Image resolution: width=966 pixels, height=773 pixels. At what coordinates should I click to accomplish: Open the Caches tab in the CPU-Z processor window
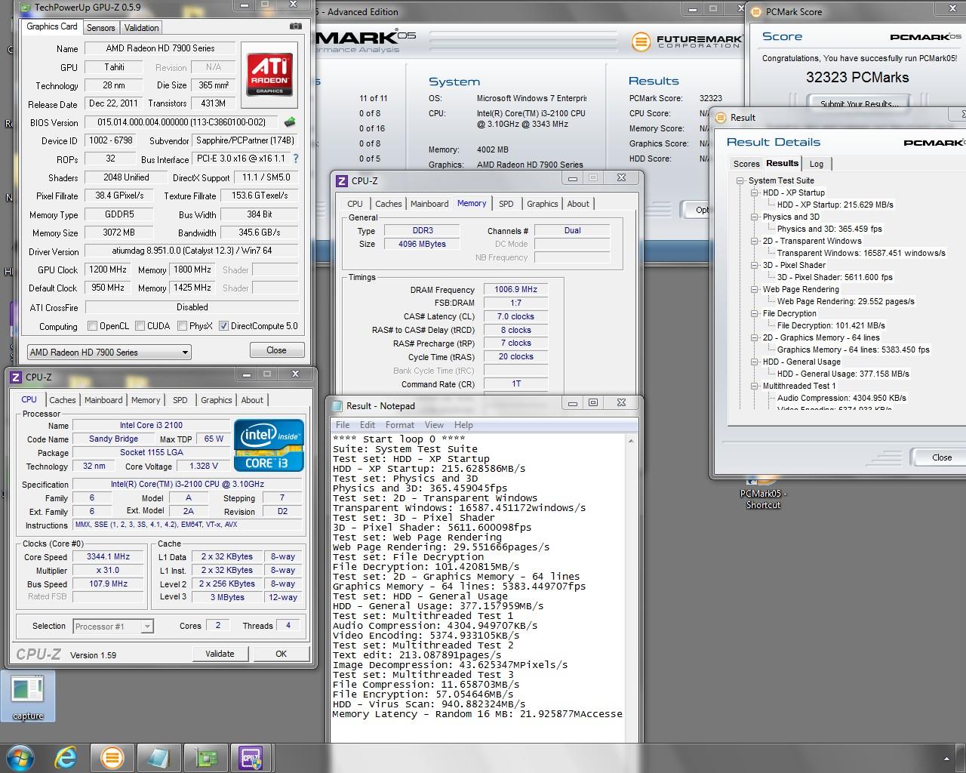tap(63, 400)
